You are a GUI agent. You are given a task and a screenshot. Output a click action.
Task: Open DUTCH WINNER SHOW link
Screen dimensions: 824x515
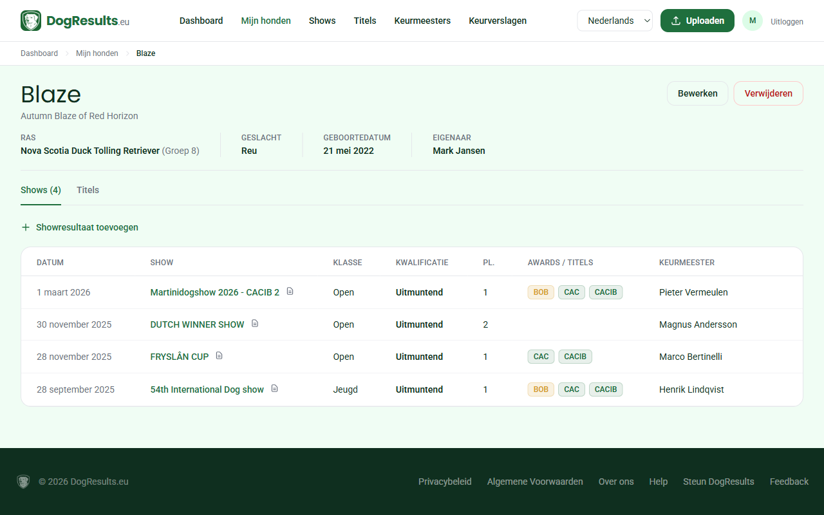pos(197,324)
